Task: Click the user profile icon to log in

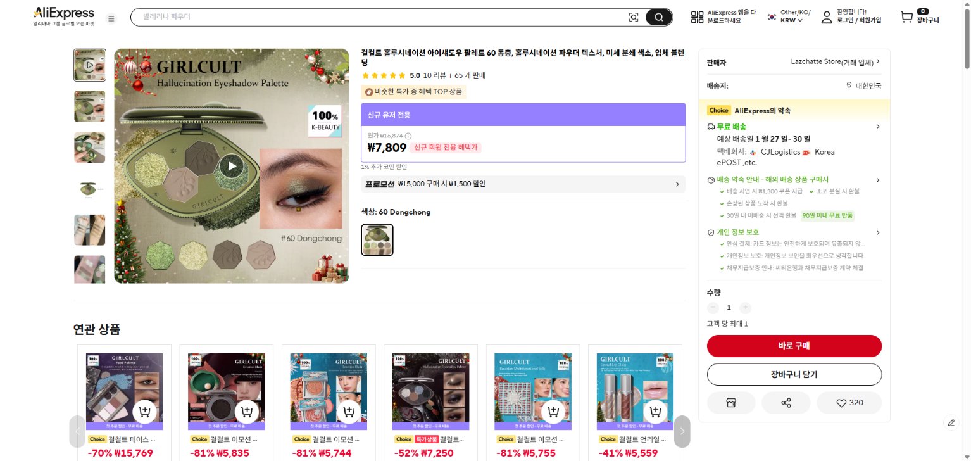Action: [826, 18]
